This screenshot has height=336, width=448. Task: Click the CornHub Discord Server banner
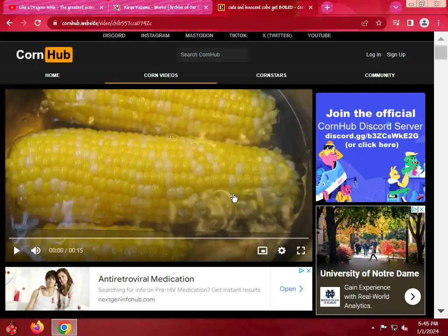coord(370,147)
